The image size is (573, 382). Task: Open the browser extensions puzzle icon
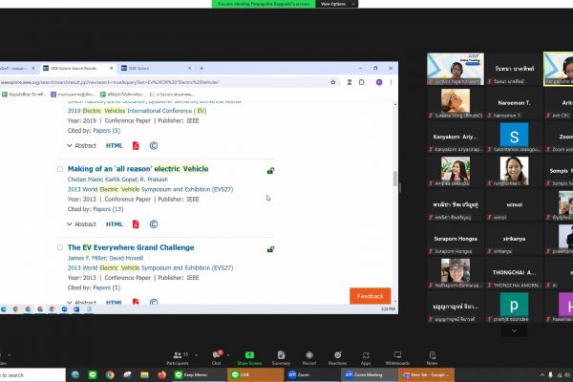(361, 82)
